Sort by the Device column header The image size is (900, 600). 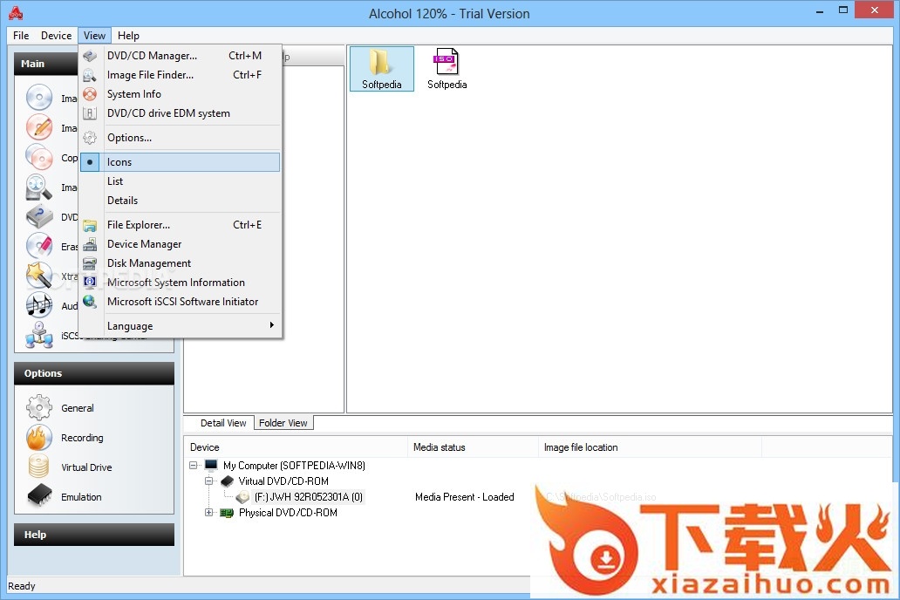tap(297, 447)
